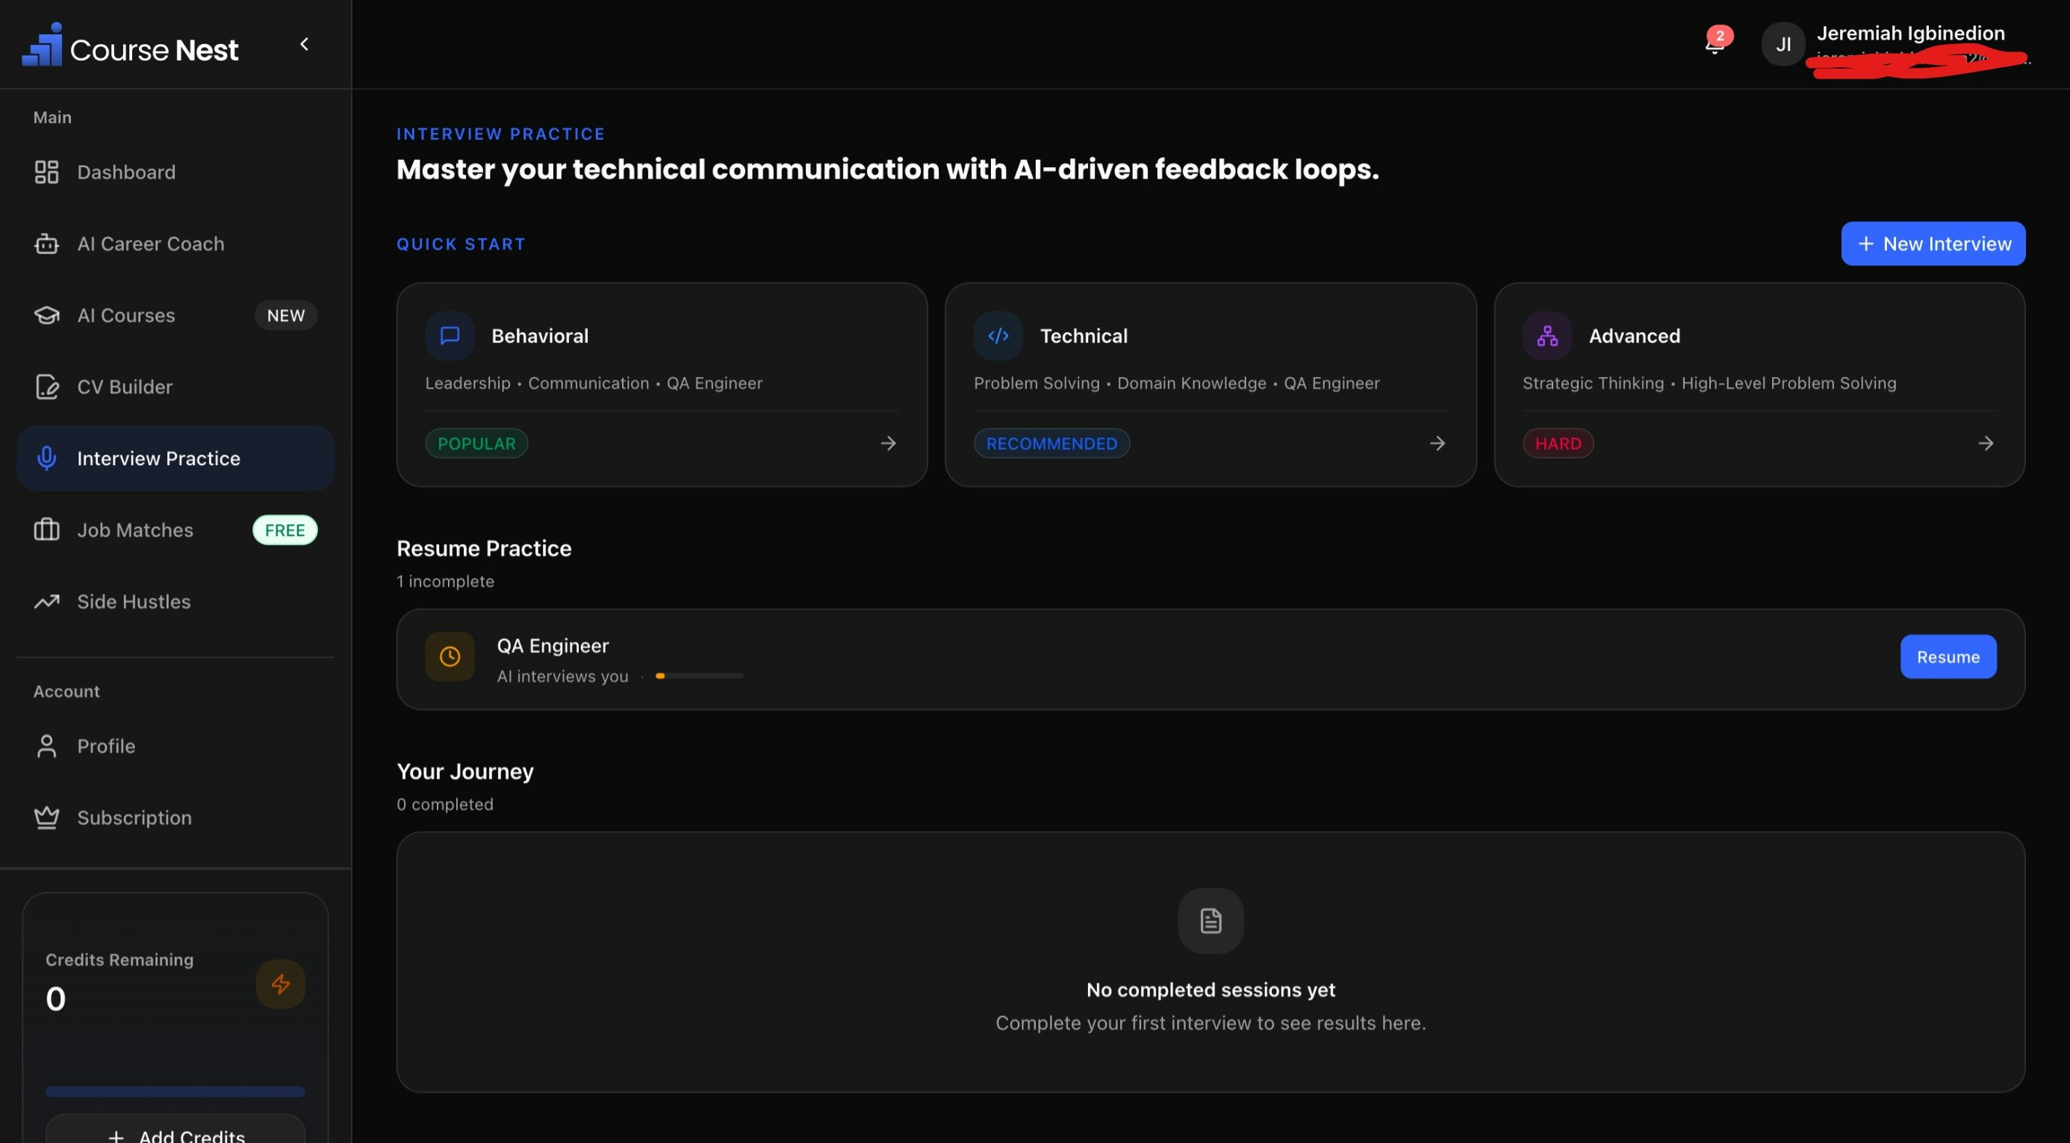Click the 'QUICK START' label
This screenshot has width=2070, height=1143.
[x=461, y=243]
